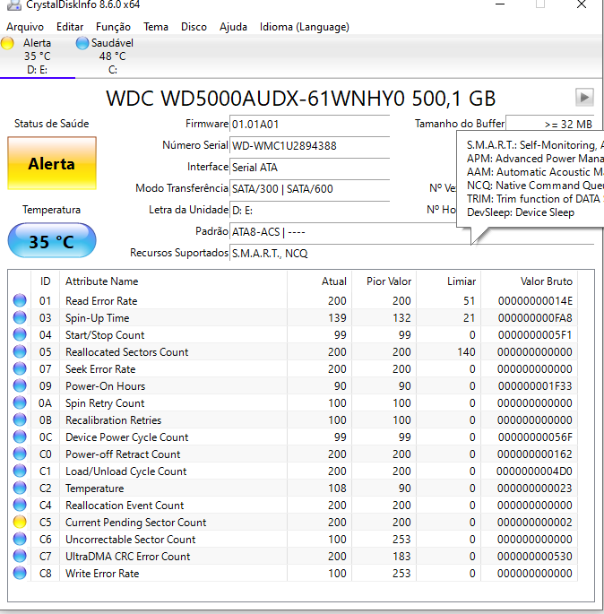Click the Limiar column header
This screenshot has width=604, height=614.
pos(449,281)
